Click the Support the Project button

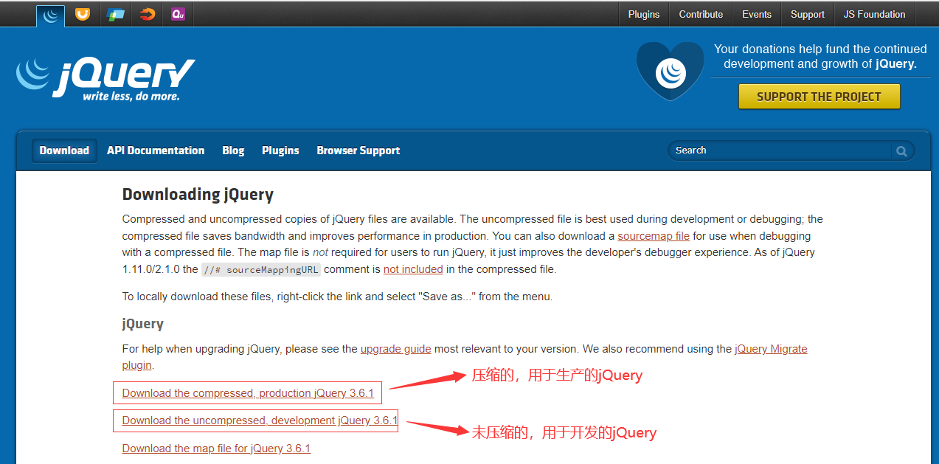coord(820,97)
